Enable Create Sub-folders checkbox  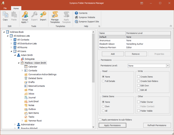point(139,81)
